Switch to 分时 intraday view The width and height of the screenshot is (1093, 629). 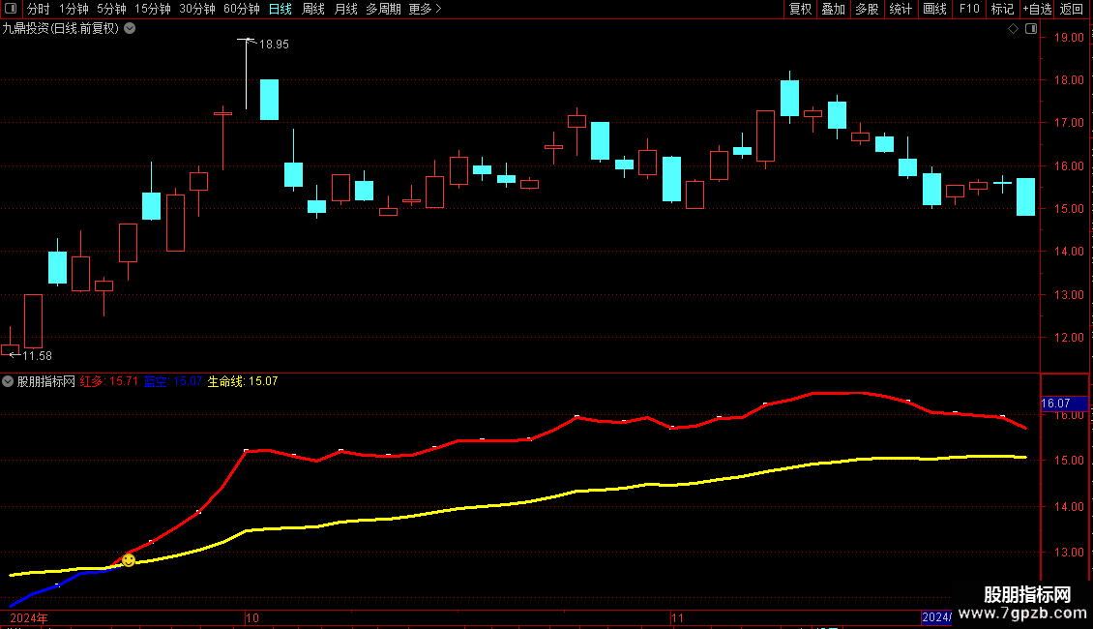tap(39, 9)
